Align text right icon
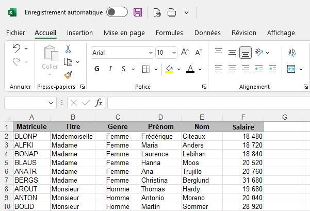Viewport: 310px width, 211px height. point(246,69)
